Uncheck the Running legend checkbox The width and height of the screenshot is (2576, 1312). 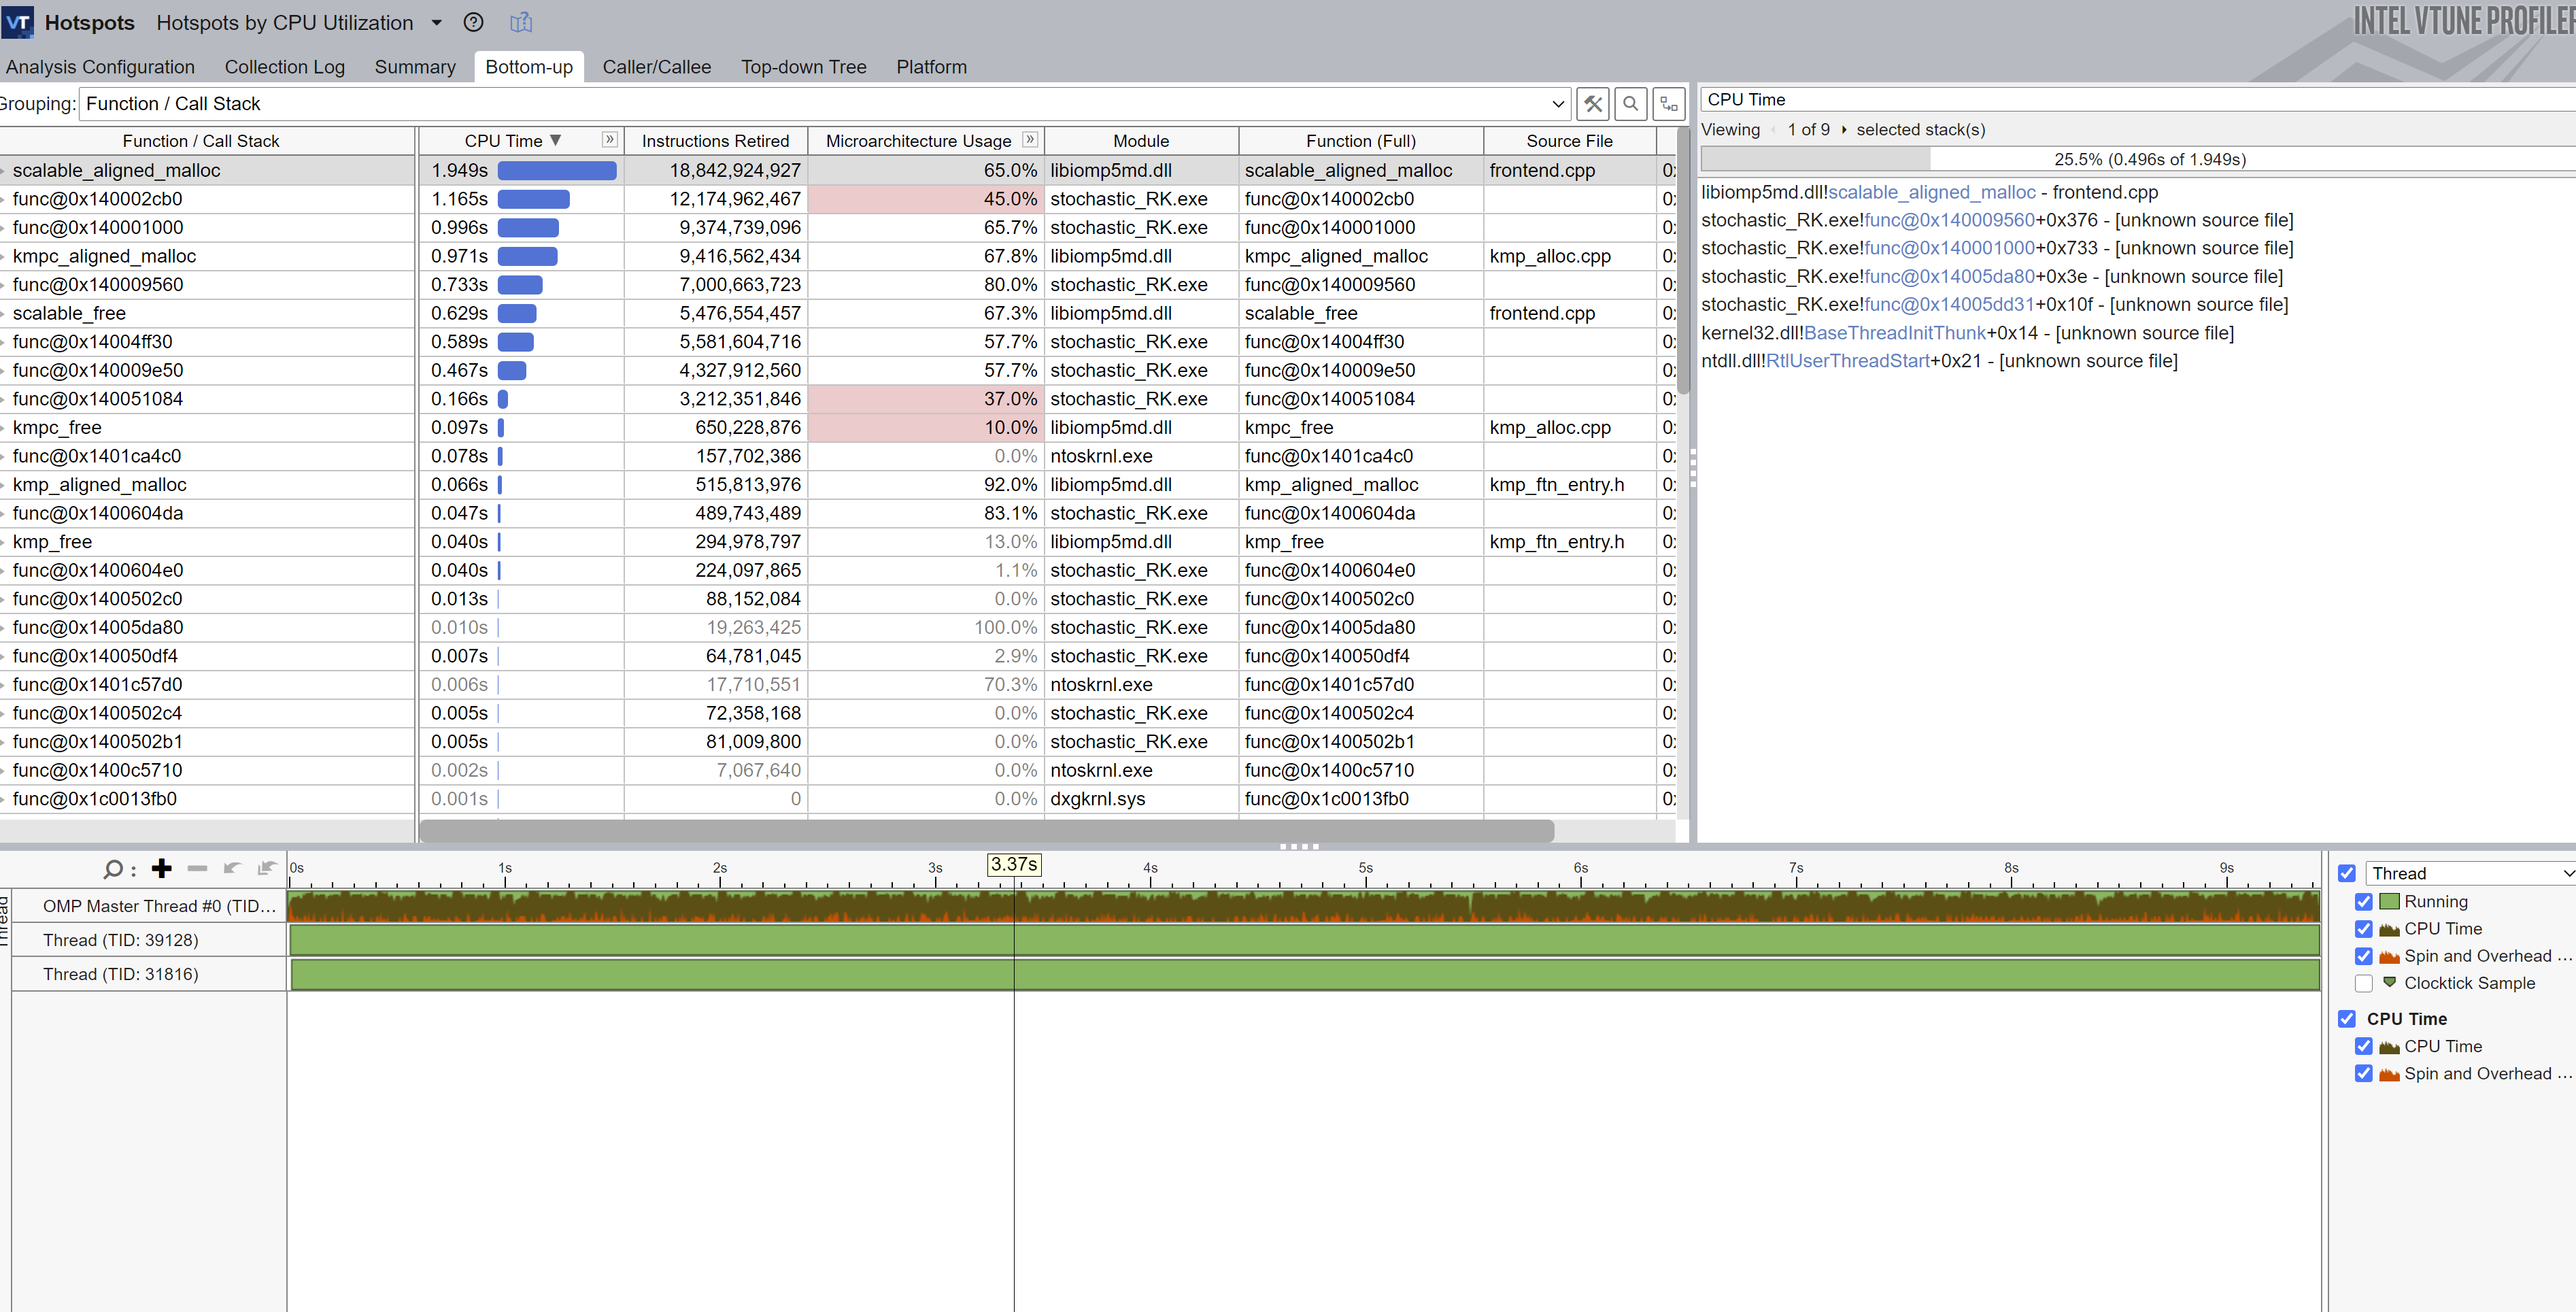tap(2363, 902)
